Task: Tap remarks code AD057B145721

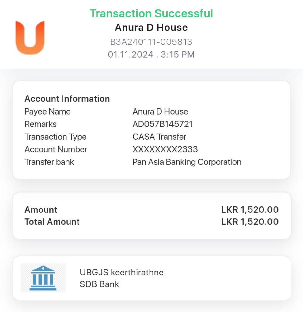Action: coord(163,124)
